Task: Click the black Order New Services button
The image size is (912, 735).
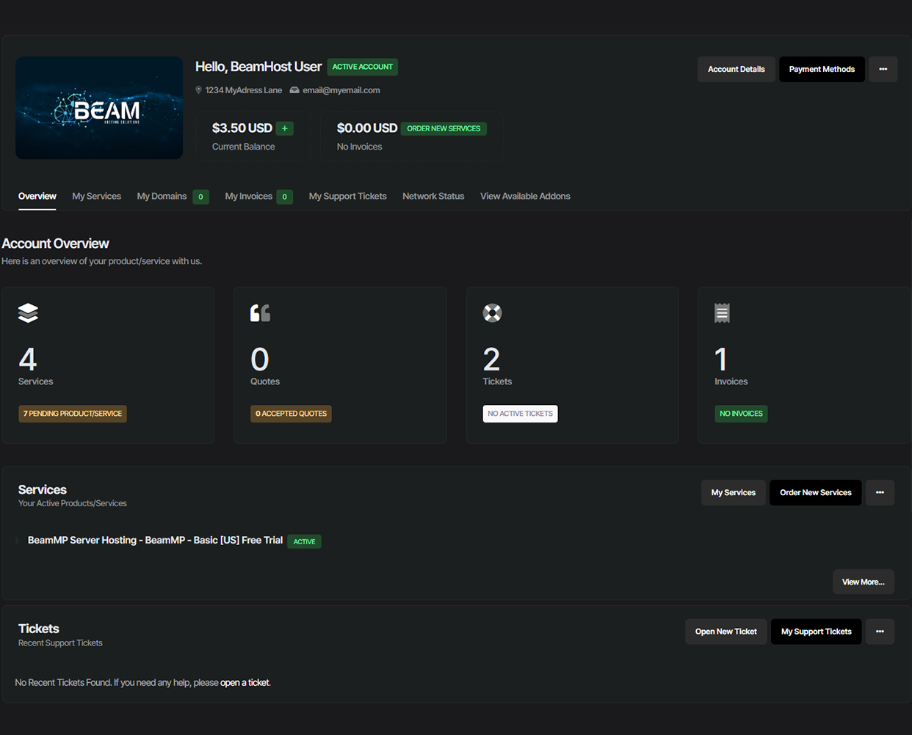Action: click(x=816, y=493)
